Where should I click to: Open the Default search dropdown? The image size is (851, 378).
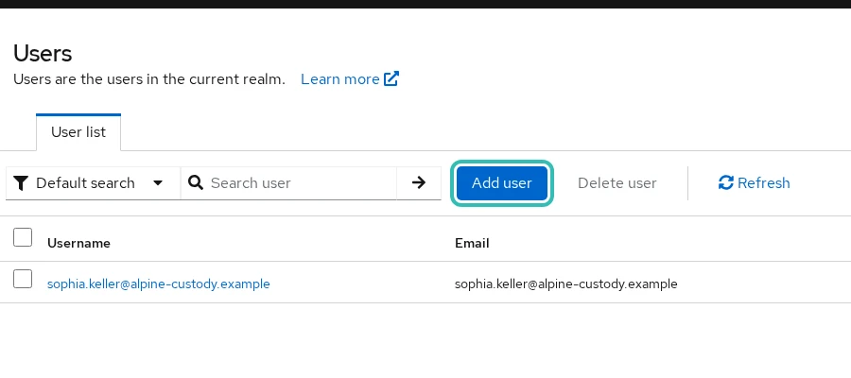click(93, 183)
